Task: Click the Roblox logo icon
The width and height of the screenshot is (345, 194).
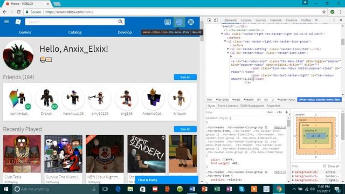Action: [x=18, y=22]
